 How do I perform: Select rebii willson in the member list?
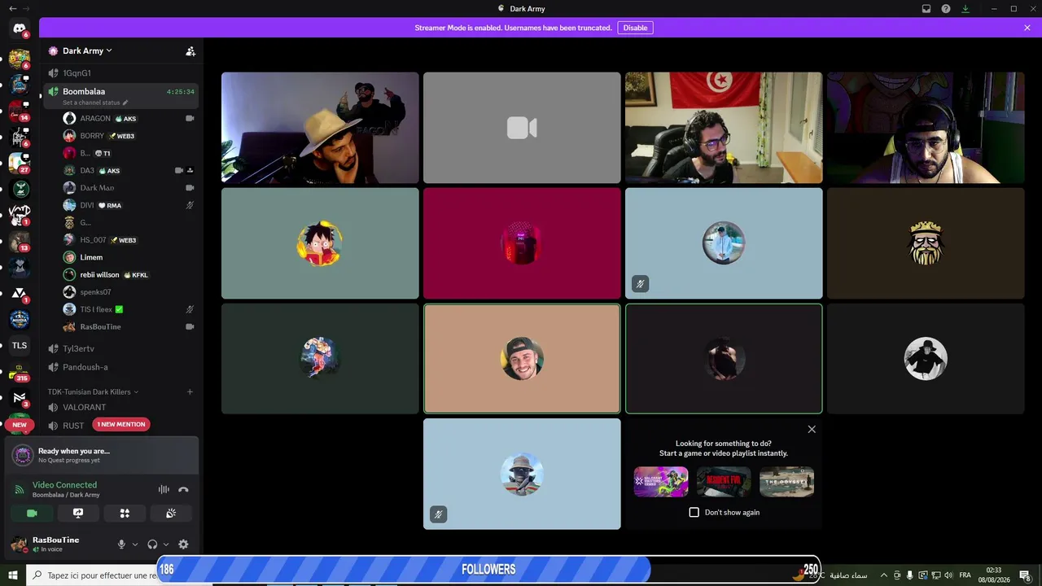point(129,274)
